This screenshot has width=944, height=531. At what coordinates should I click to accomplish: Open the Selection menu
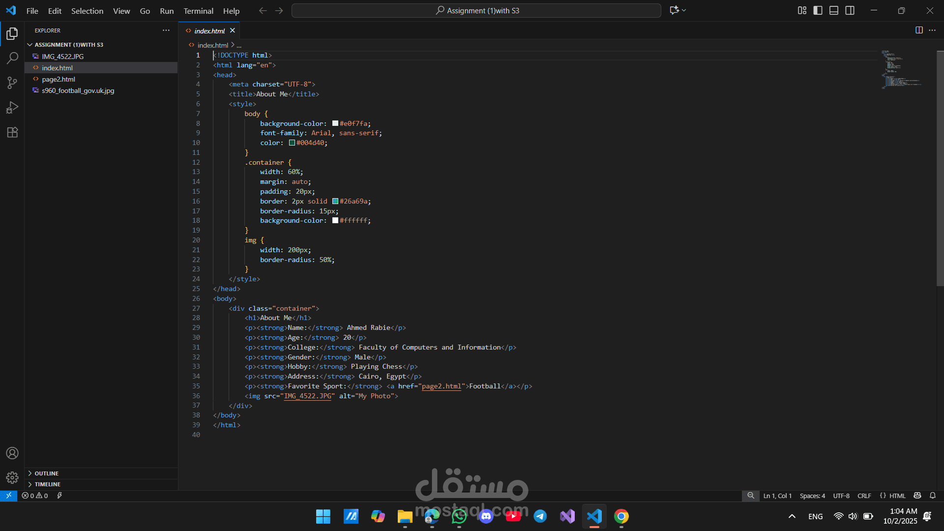(87, 11)
